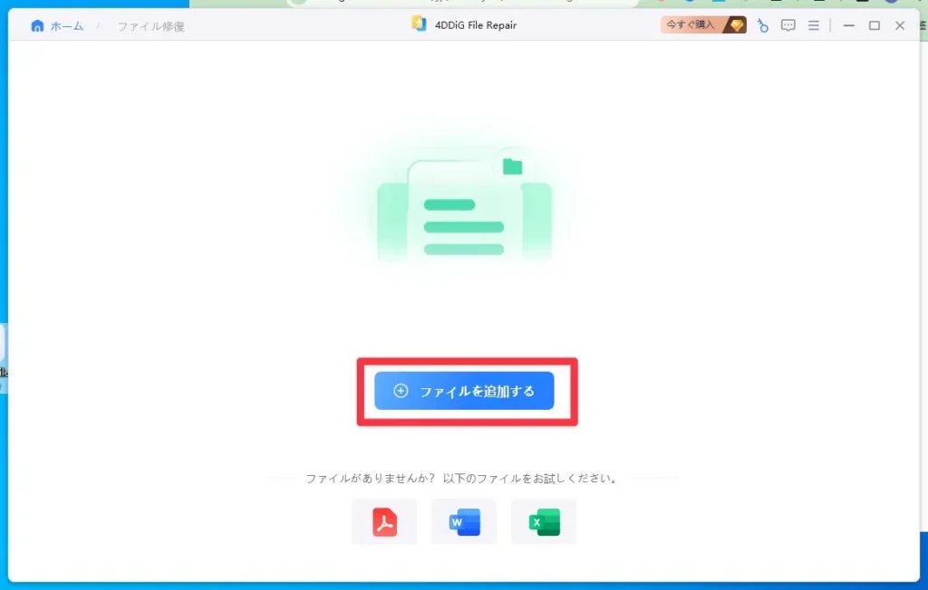Select the ファイル修復 breadcrumb item

(x=150, y=26)
